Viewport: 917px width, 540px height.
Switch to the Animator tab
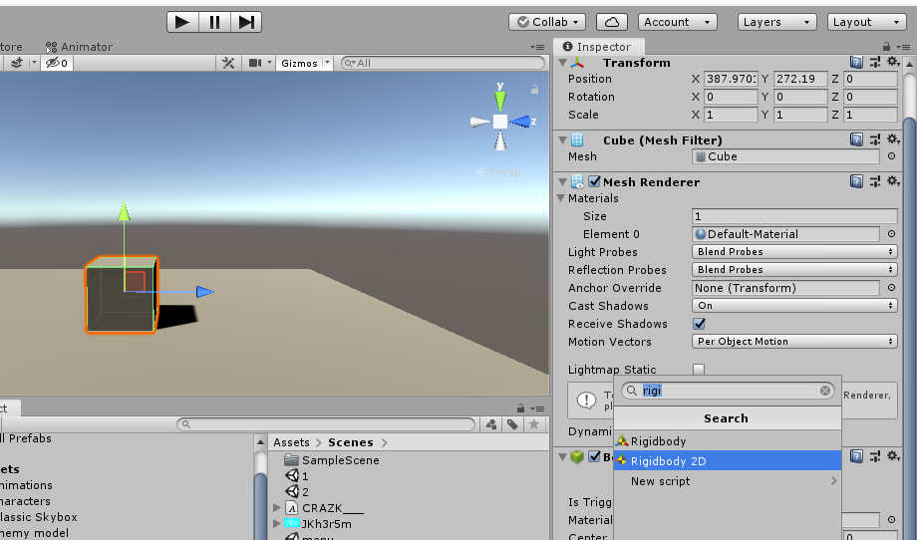click(79, 47)
